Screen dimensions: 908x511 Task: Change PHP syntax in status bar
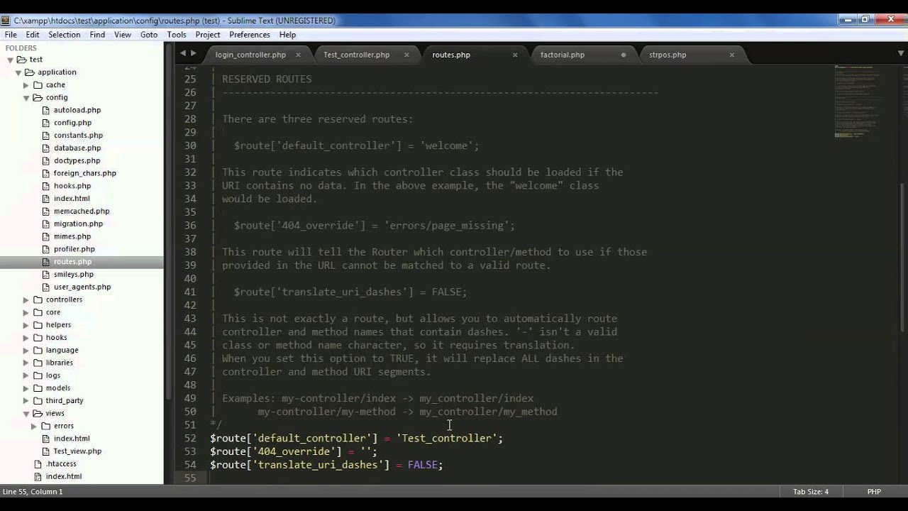(x=874, y=492)
